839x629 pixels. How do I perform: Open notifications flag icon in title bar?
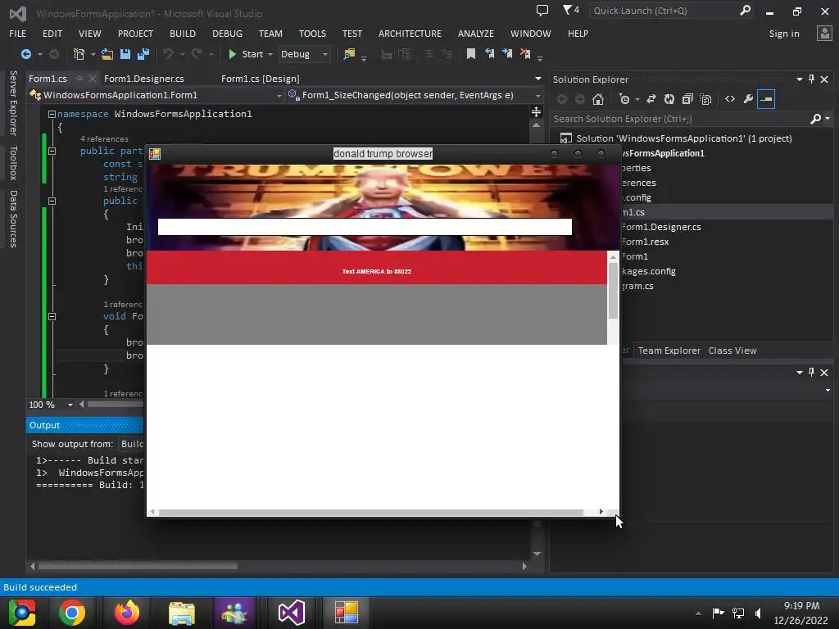pyautogui.click(x=570, y=10)
